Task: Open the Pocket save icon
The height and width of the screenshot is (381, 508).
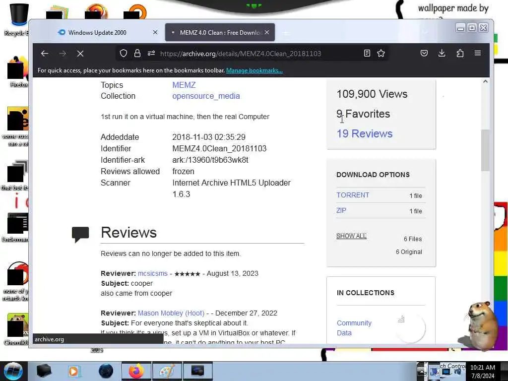Action: (424, 53)
